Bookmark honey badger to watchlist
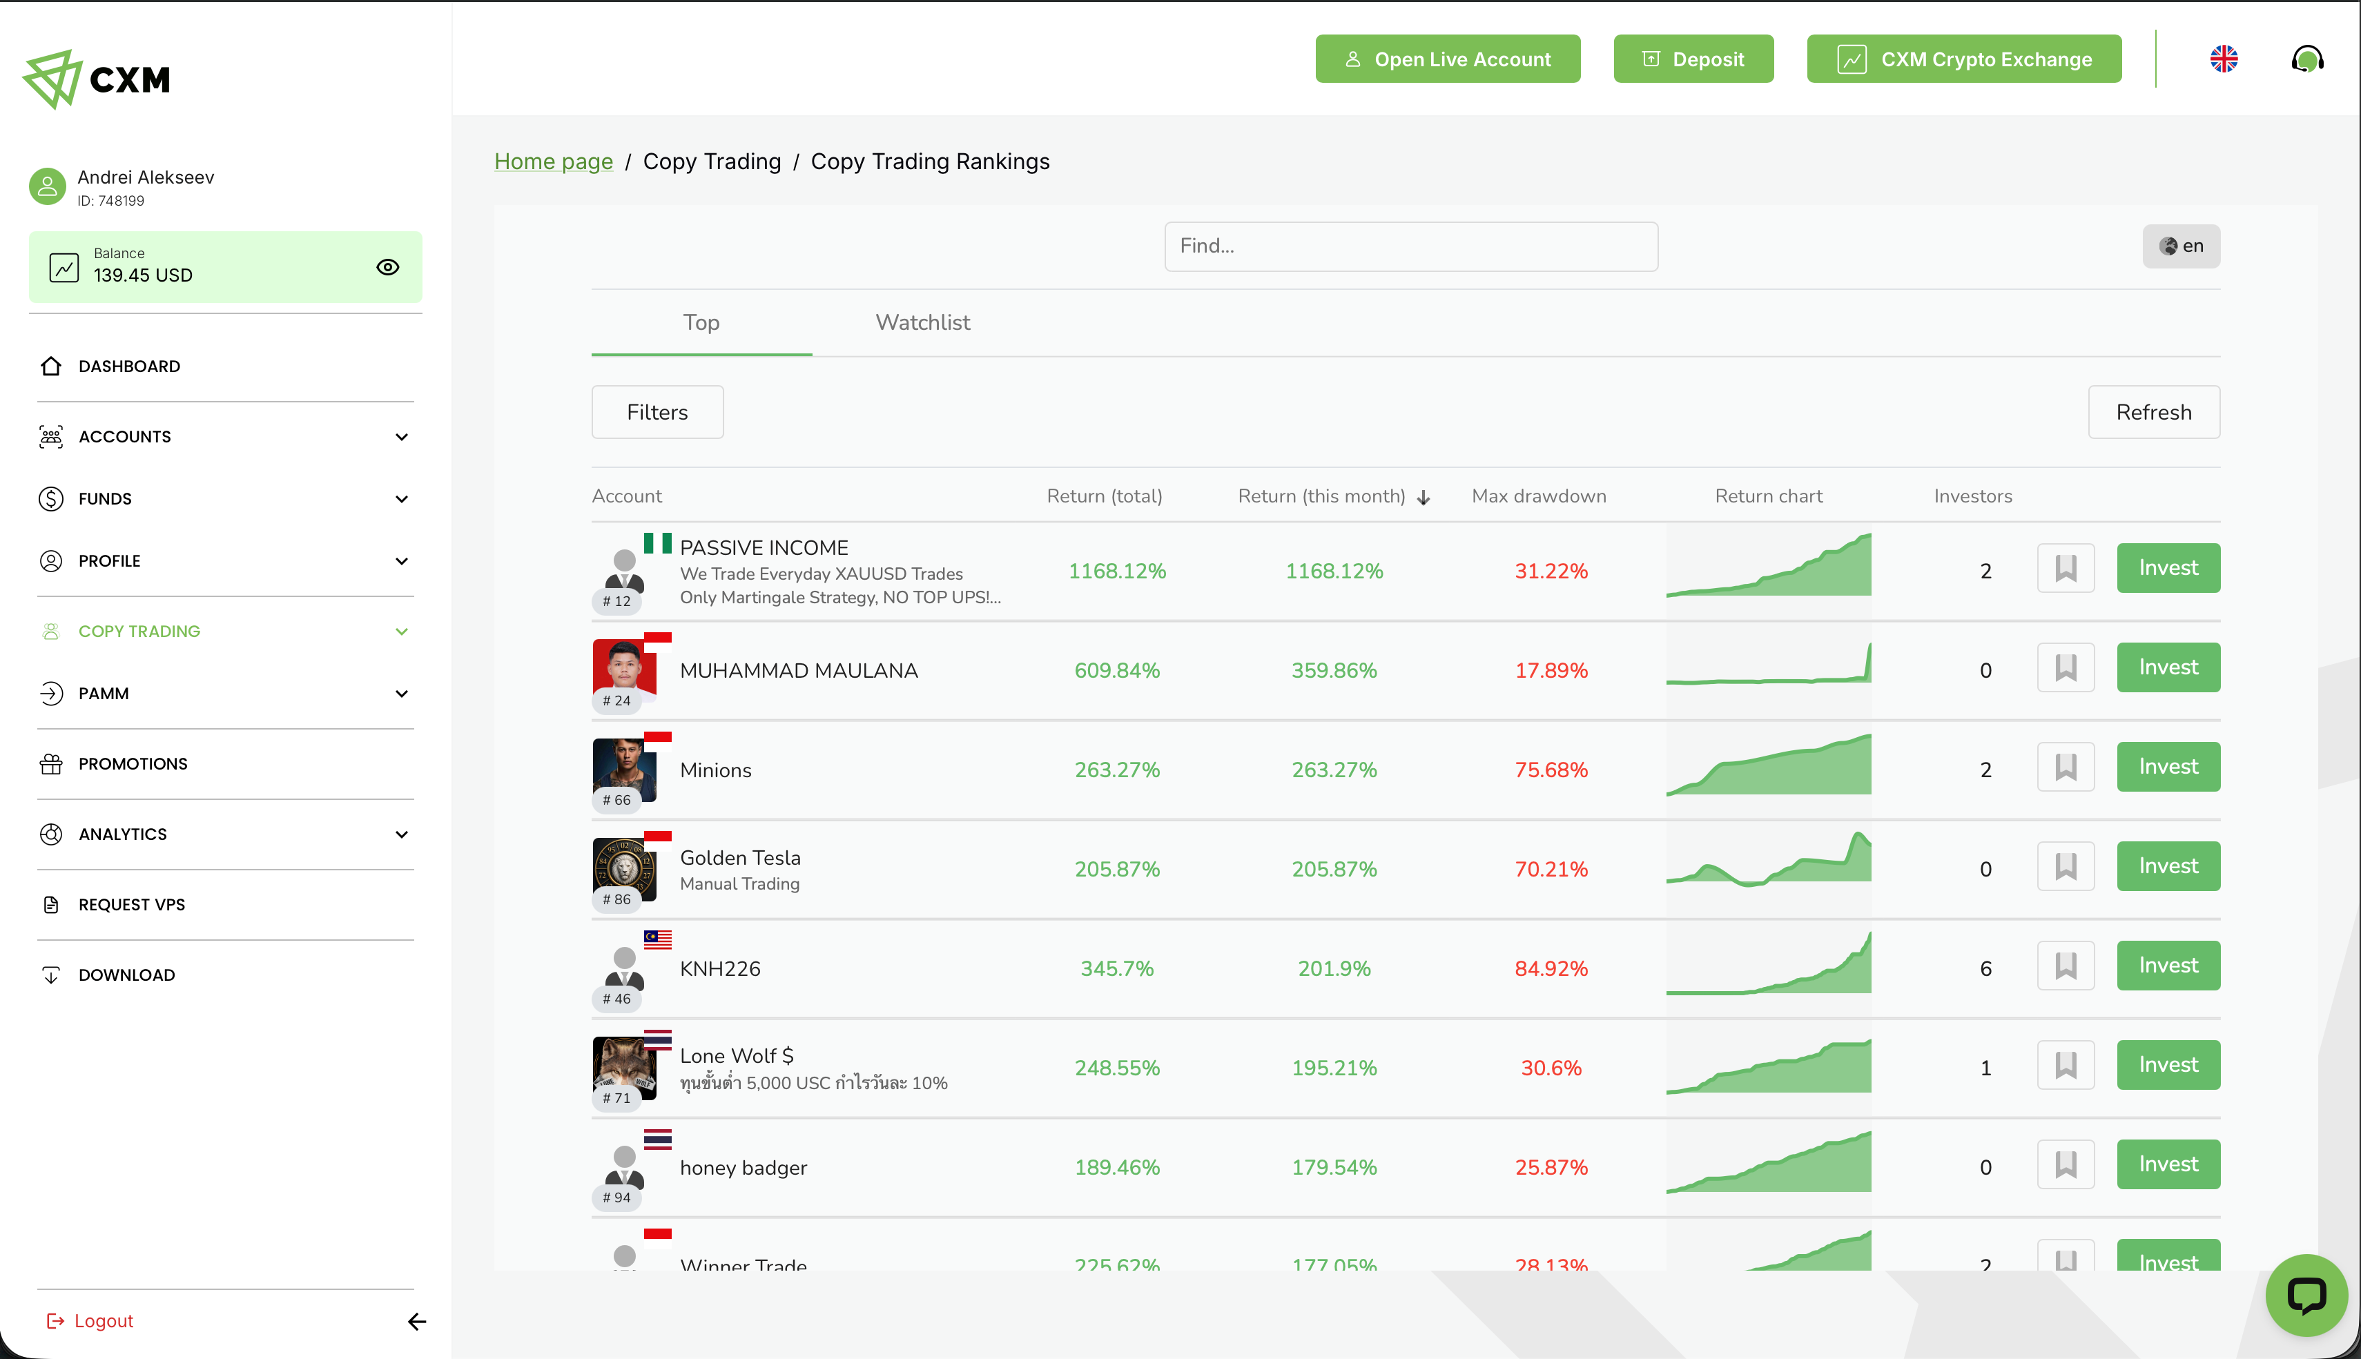 (x=2065, y=1164)
